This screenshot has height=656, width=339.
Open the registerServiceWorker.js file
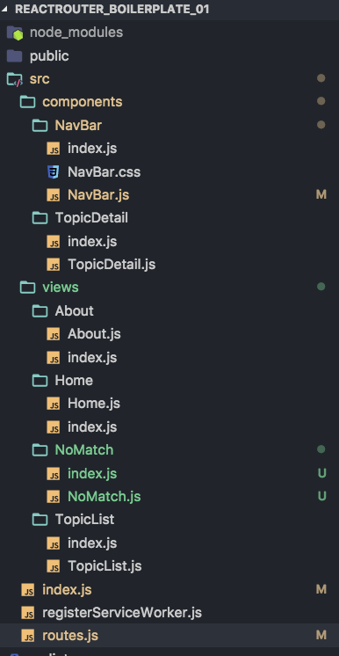pyautogui.click(x=122, y=613)
